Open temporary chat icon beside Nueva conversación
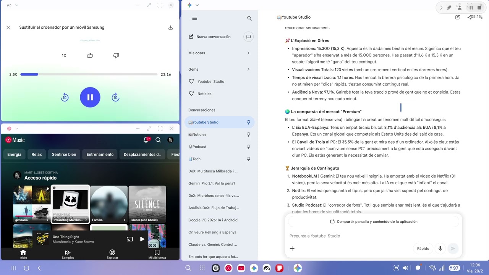 248,37
